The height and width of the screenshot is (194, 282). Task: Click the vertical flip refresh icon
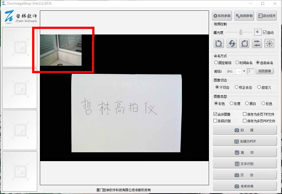pyautogui.click(x=231, y=43)
